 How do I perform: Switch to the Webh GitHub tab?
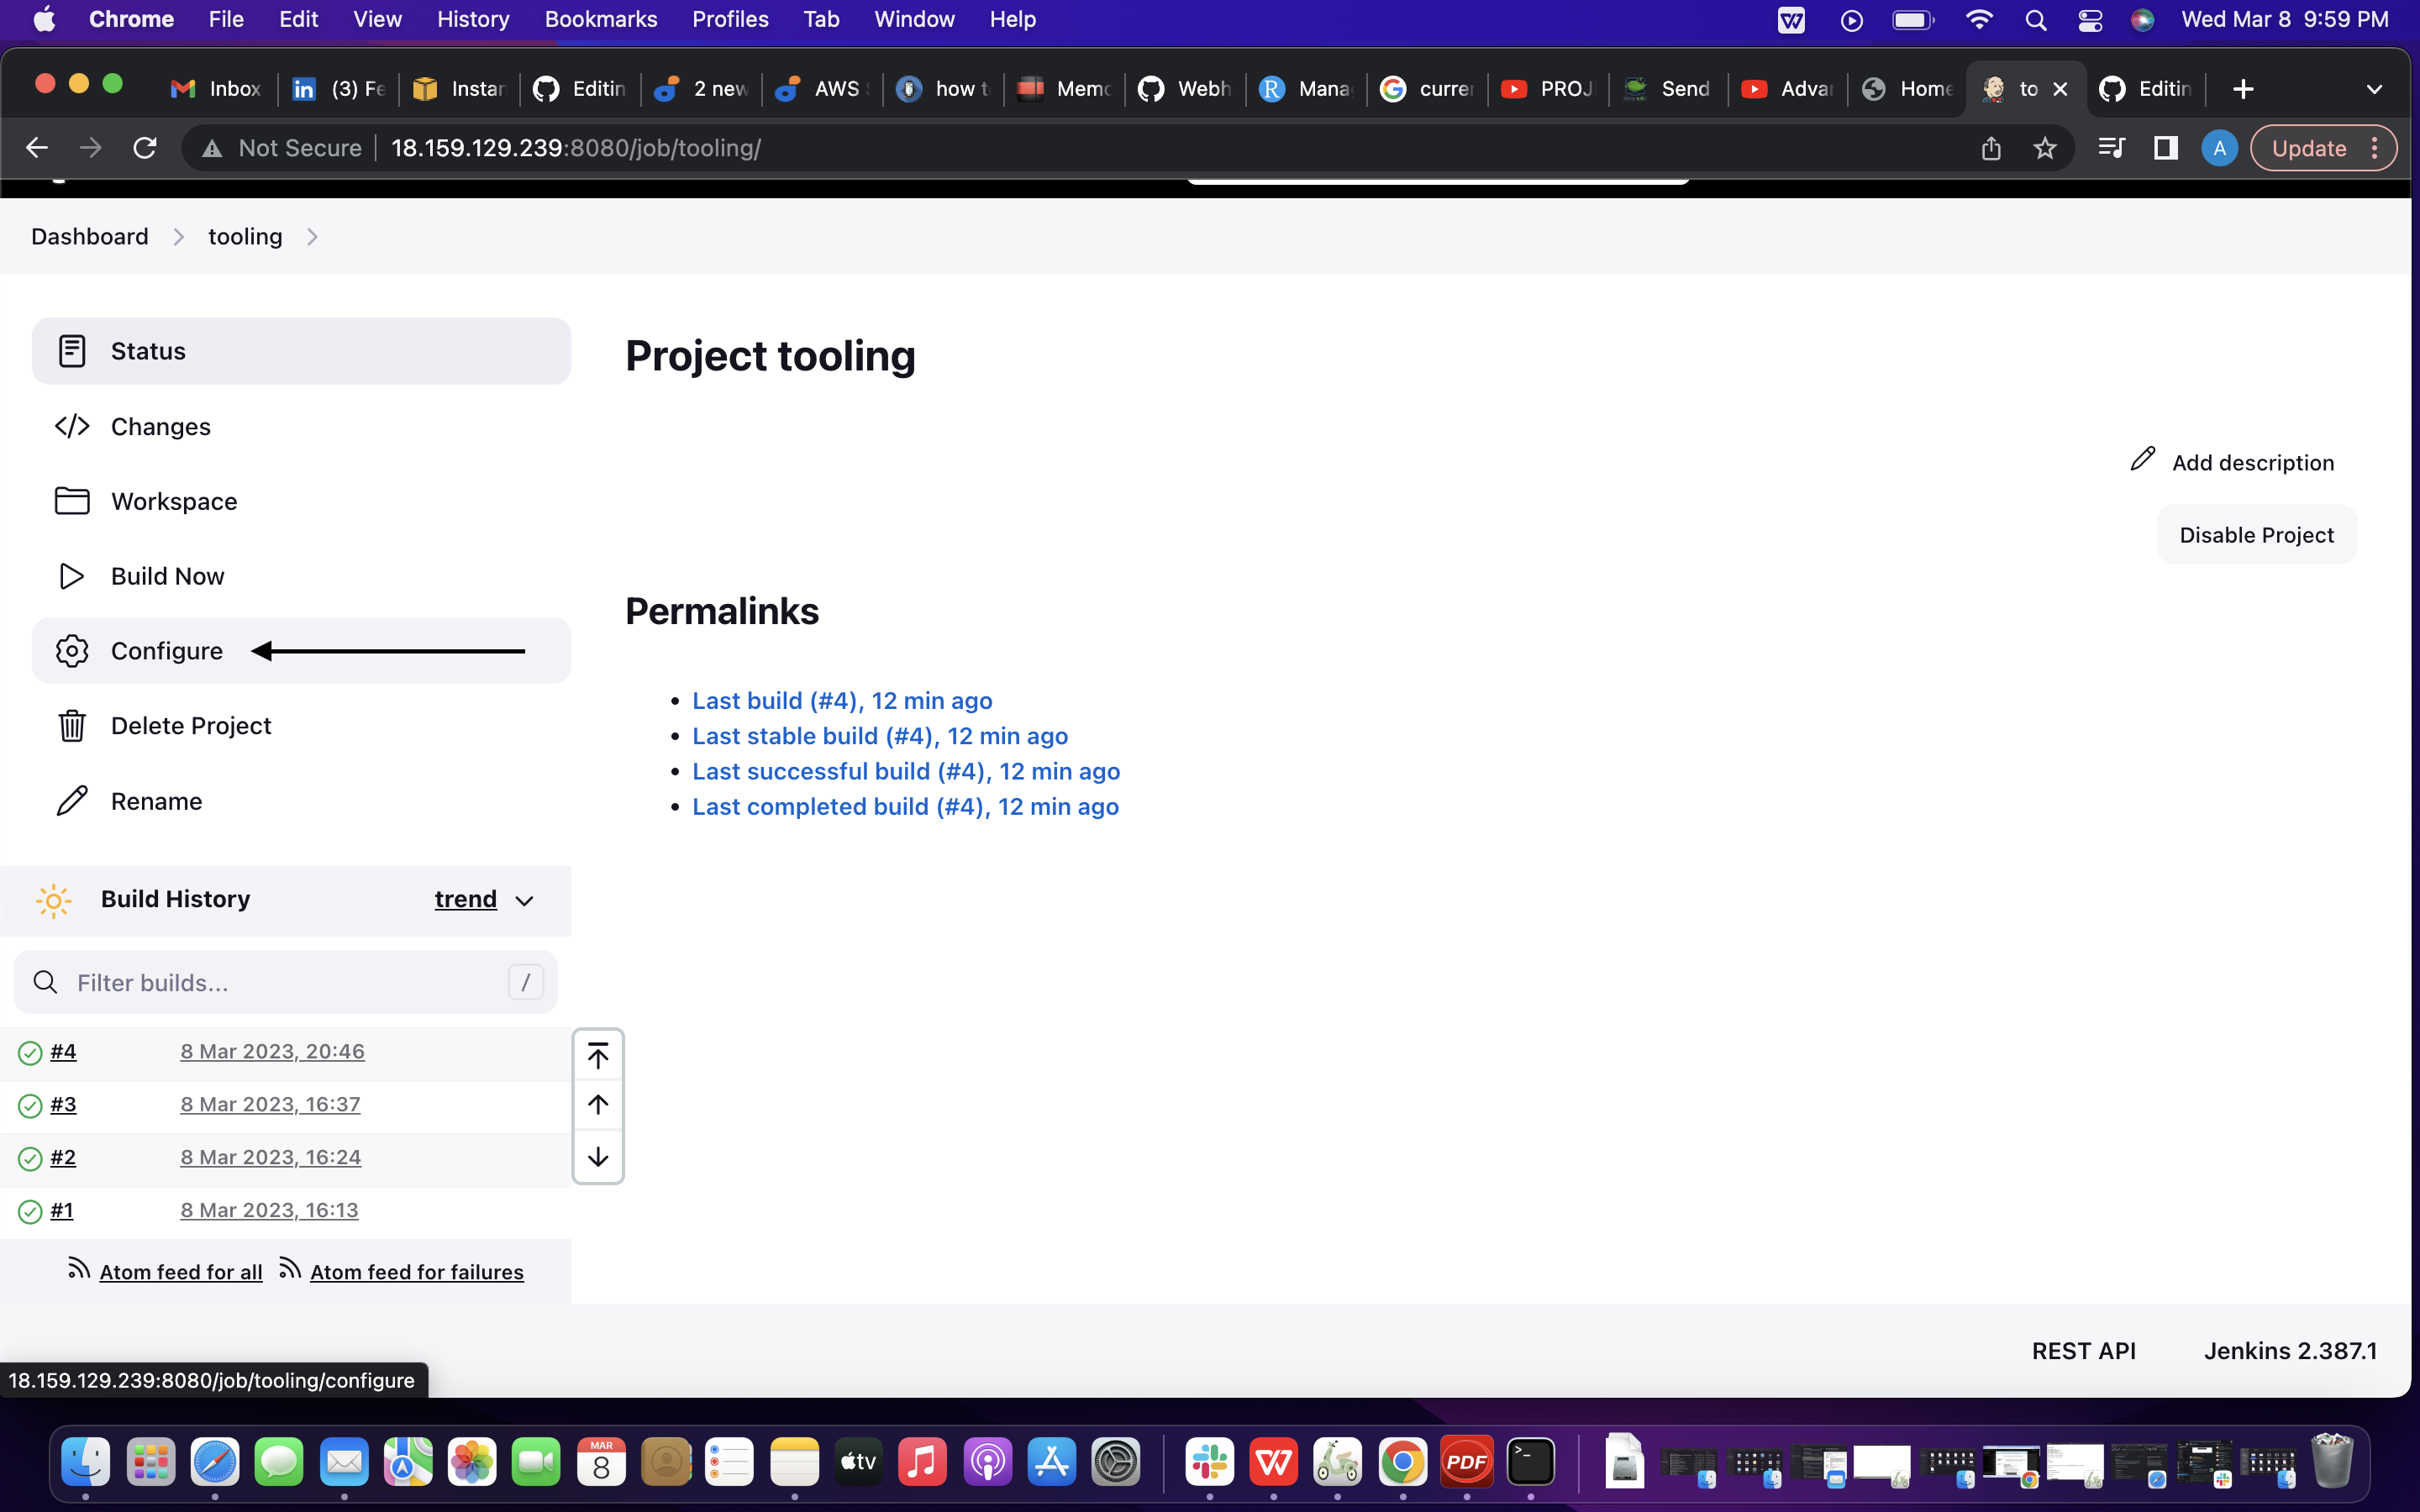[1185, 89]
